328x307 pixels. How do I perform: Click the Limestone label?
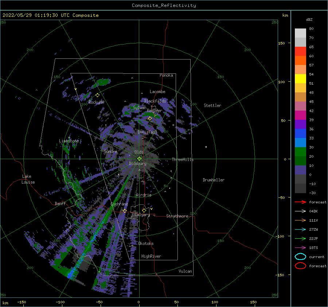pyautogui.click(x=69, y=141)
